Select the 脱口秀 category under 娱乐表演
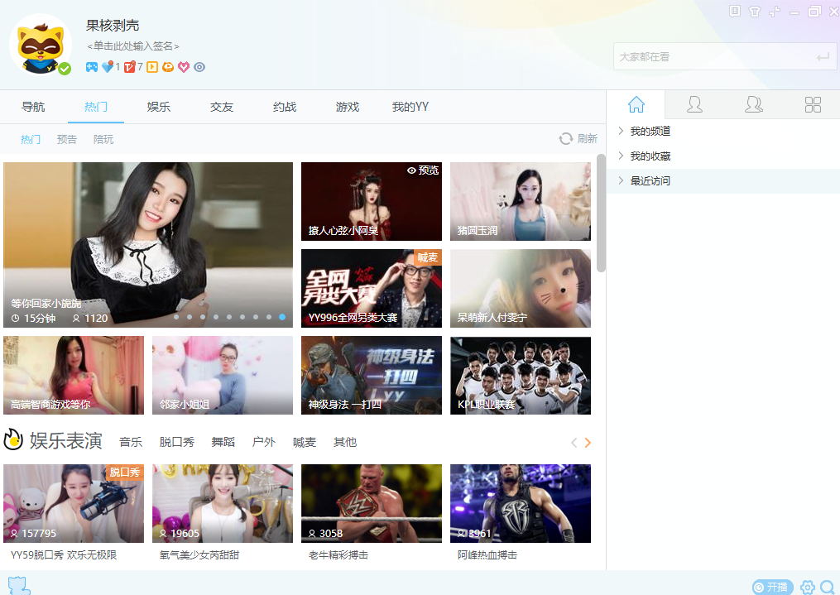The width and height of the screenshot is (840, 595). [176, 442]
